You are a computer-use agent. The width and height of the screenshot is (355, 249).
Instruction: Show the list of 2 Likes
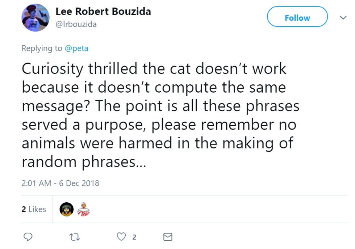[x=34, y=209]
